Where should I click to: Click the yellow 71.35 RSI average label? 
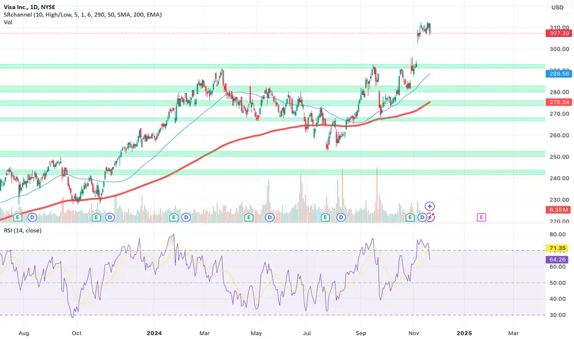click(557, 248)
